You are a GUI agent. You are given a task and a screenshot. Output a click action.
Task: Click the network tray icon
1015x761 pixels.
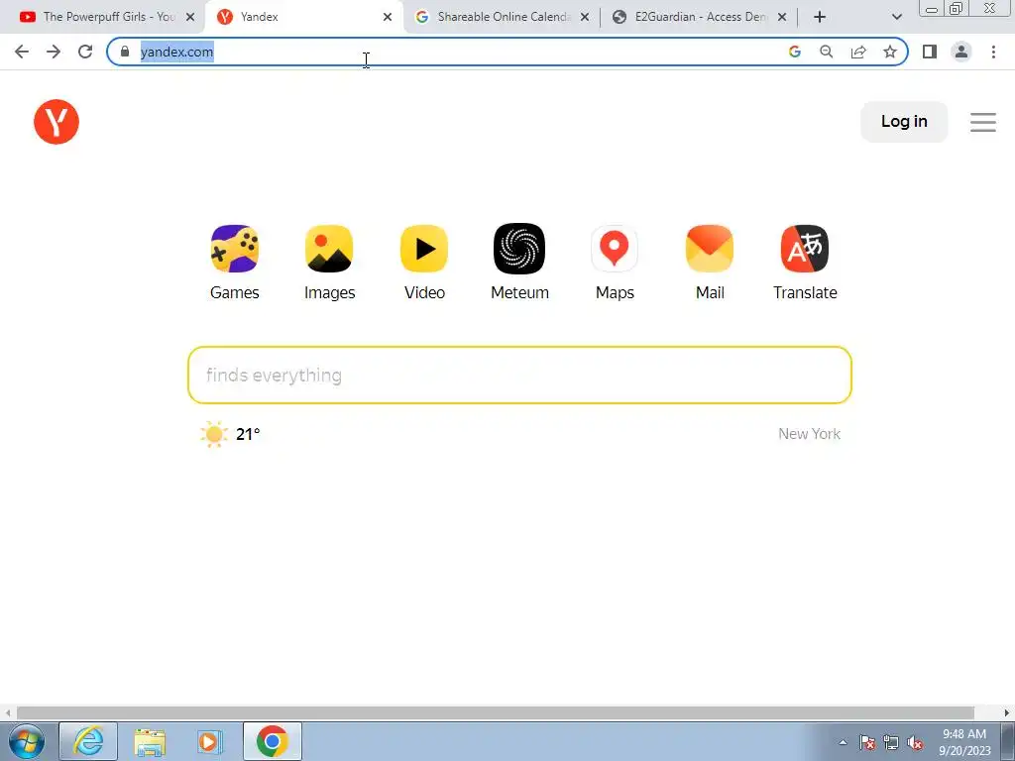(x=891, y=743)
